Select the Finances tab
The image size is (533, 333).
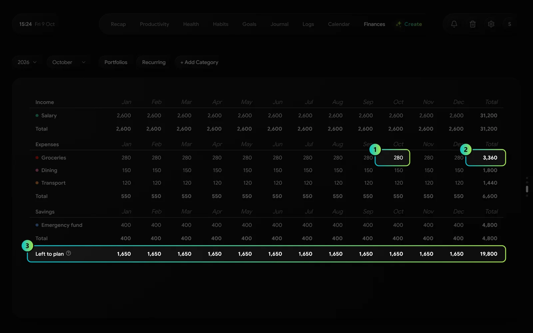click(x=374, y=24)
